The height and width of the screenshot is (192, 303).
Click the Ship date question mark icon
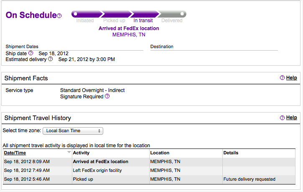(x=31, y=53)
